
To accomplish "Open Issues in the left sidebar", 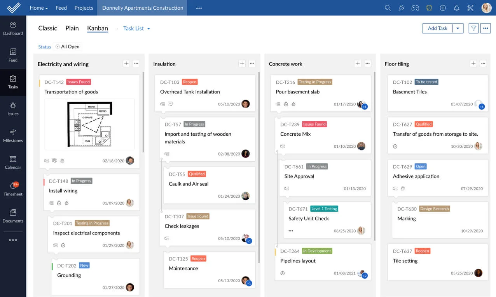I will coord(13,109).
